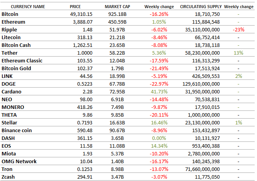Select the OMG Network row name

(x=19, y=162)
